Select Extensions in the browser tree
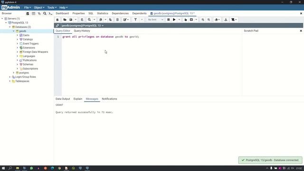 (x=29, y=47)
